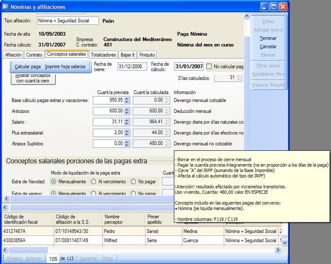Decrease Salario cuantía prevista with down arrow
Screen dimensions: 331x264
click(126, 124)
